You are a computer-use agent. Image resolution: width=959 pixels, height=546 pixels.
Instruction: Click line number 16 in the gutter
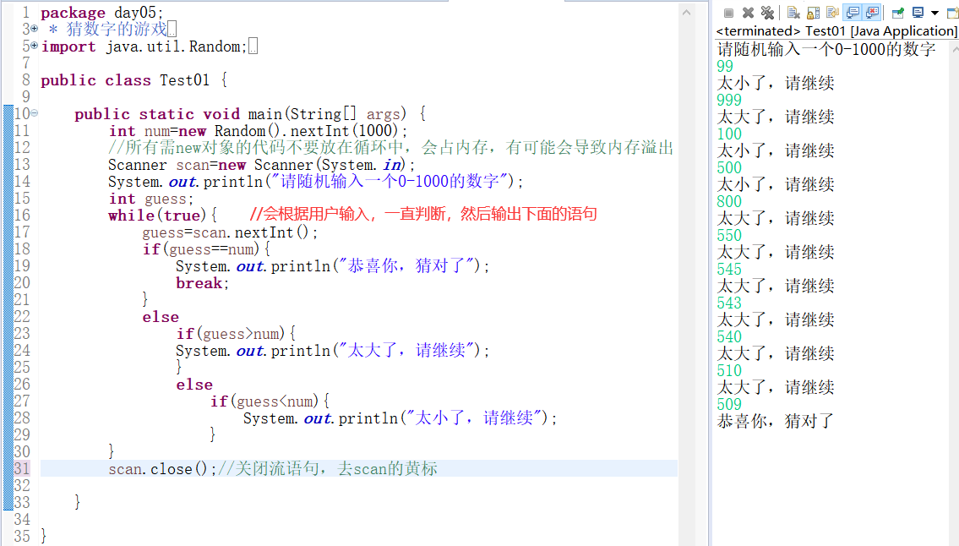[21, 216]
